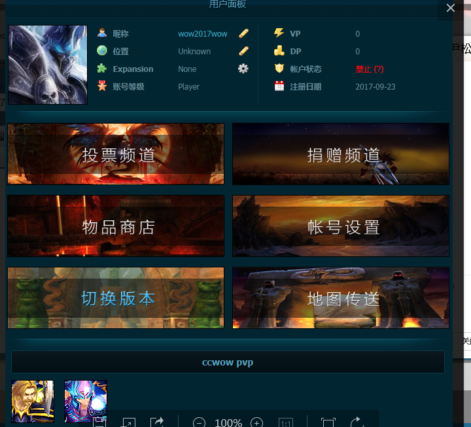Edit location with pencil icon beside Unknown

[x=243, y=51]
